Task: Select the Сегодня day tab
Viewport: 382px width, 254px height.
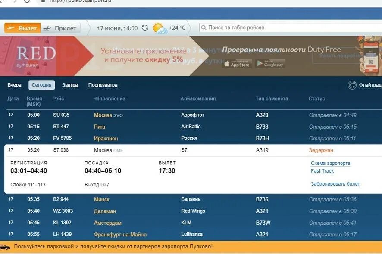Action: click(42, 85)
